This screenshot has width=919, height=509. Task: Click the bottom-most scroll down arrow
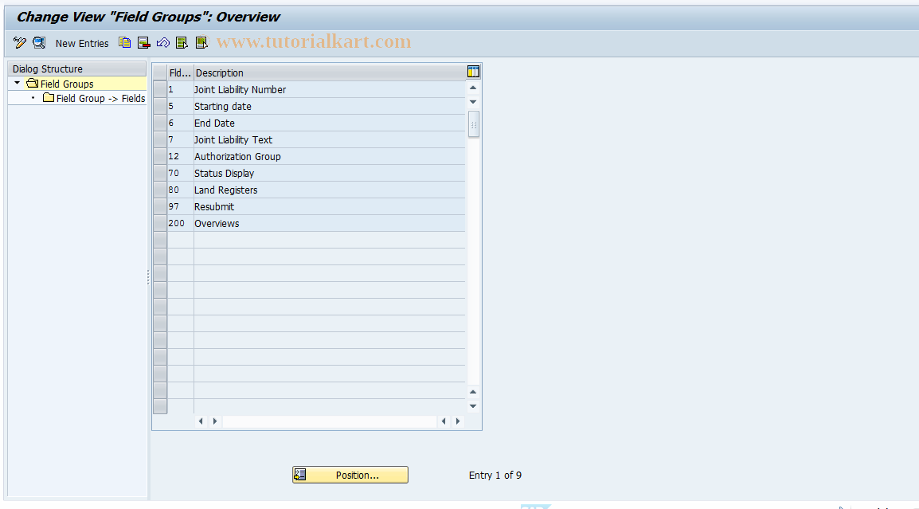click(473, 405)
